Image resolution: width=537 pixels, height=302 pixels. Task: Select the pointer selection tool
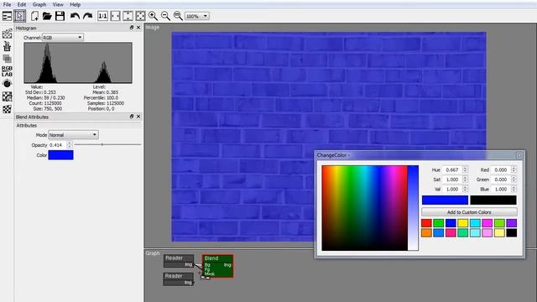[19, 16]
